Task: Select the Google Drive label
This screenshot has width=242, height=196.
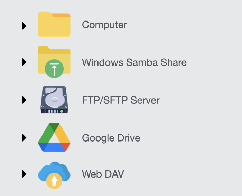Action: tap(111, 138)
